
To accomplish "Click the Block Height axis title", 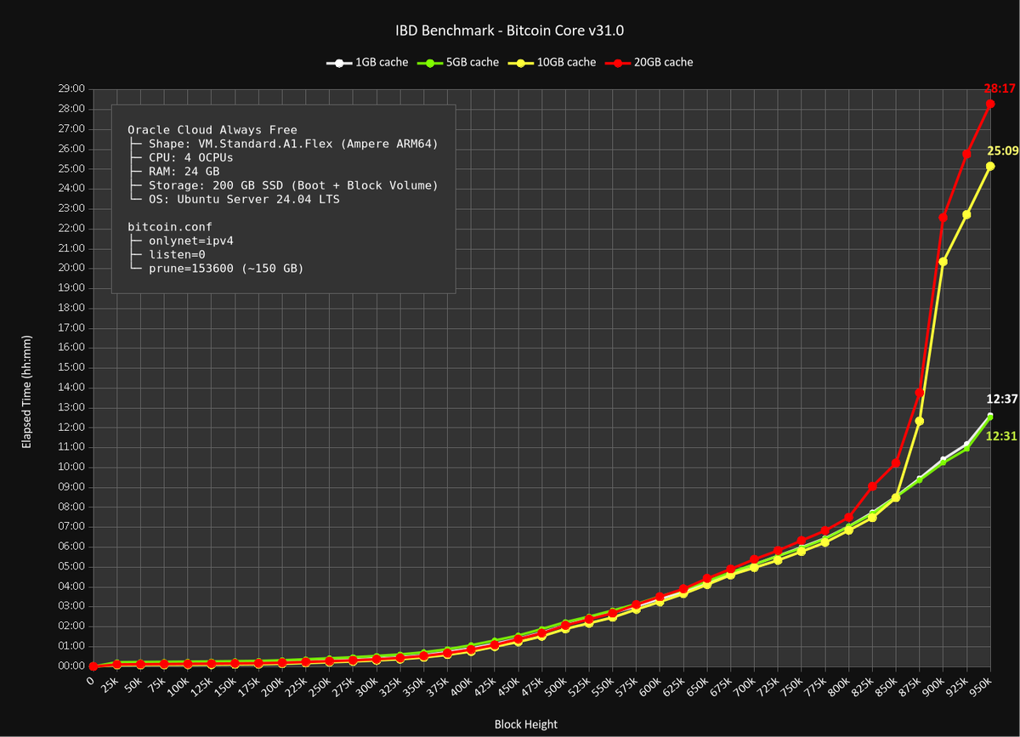I will point(526,724).
